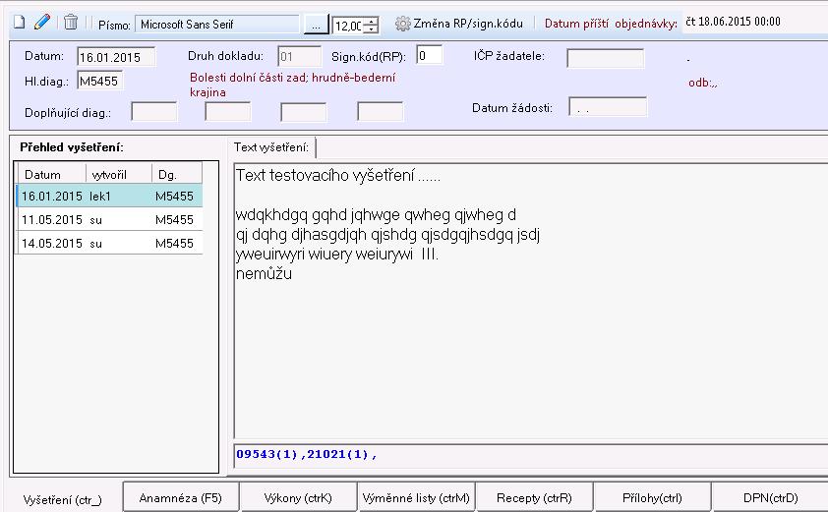This screenshot has height=512, width=828.
Task: Open the Vyšetření (ctr_) tab
Action: coord(62,499)
